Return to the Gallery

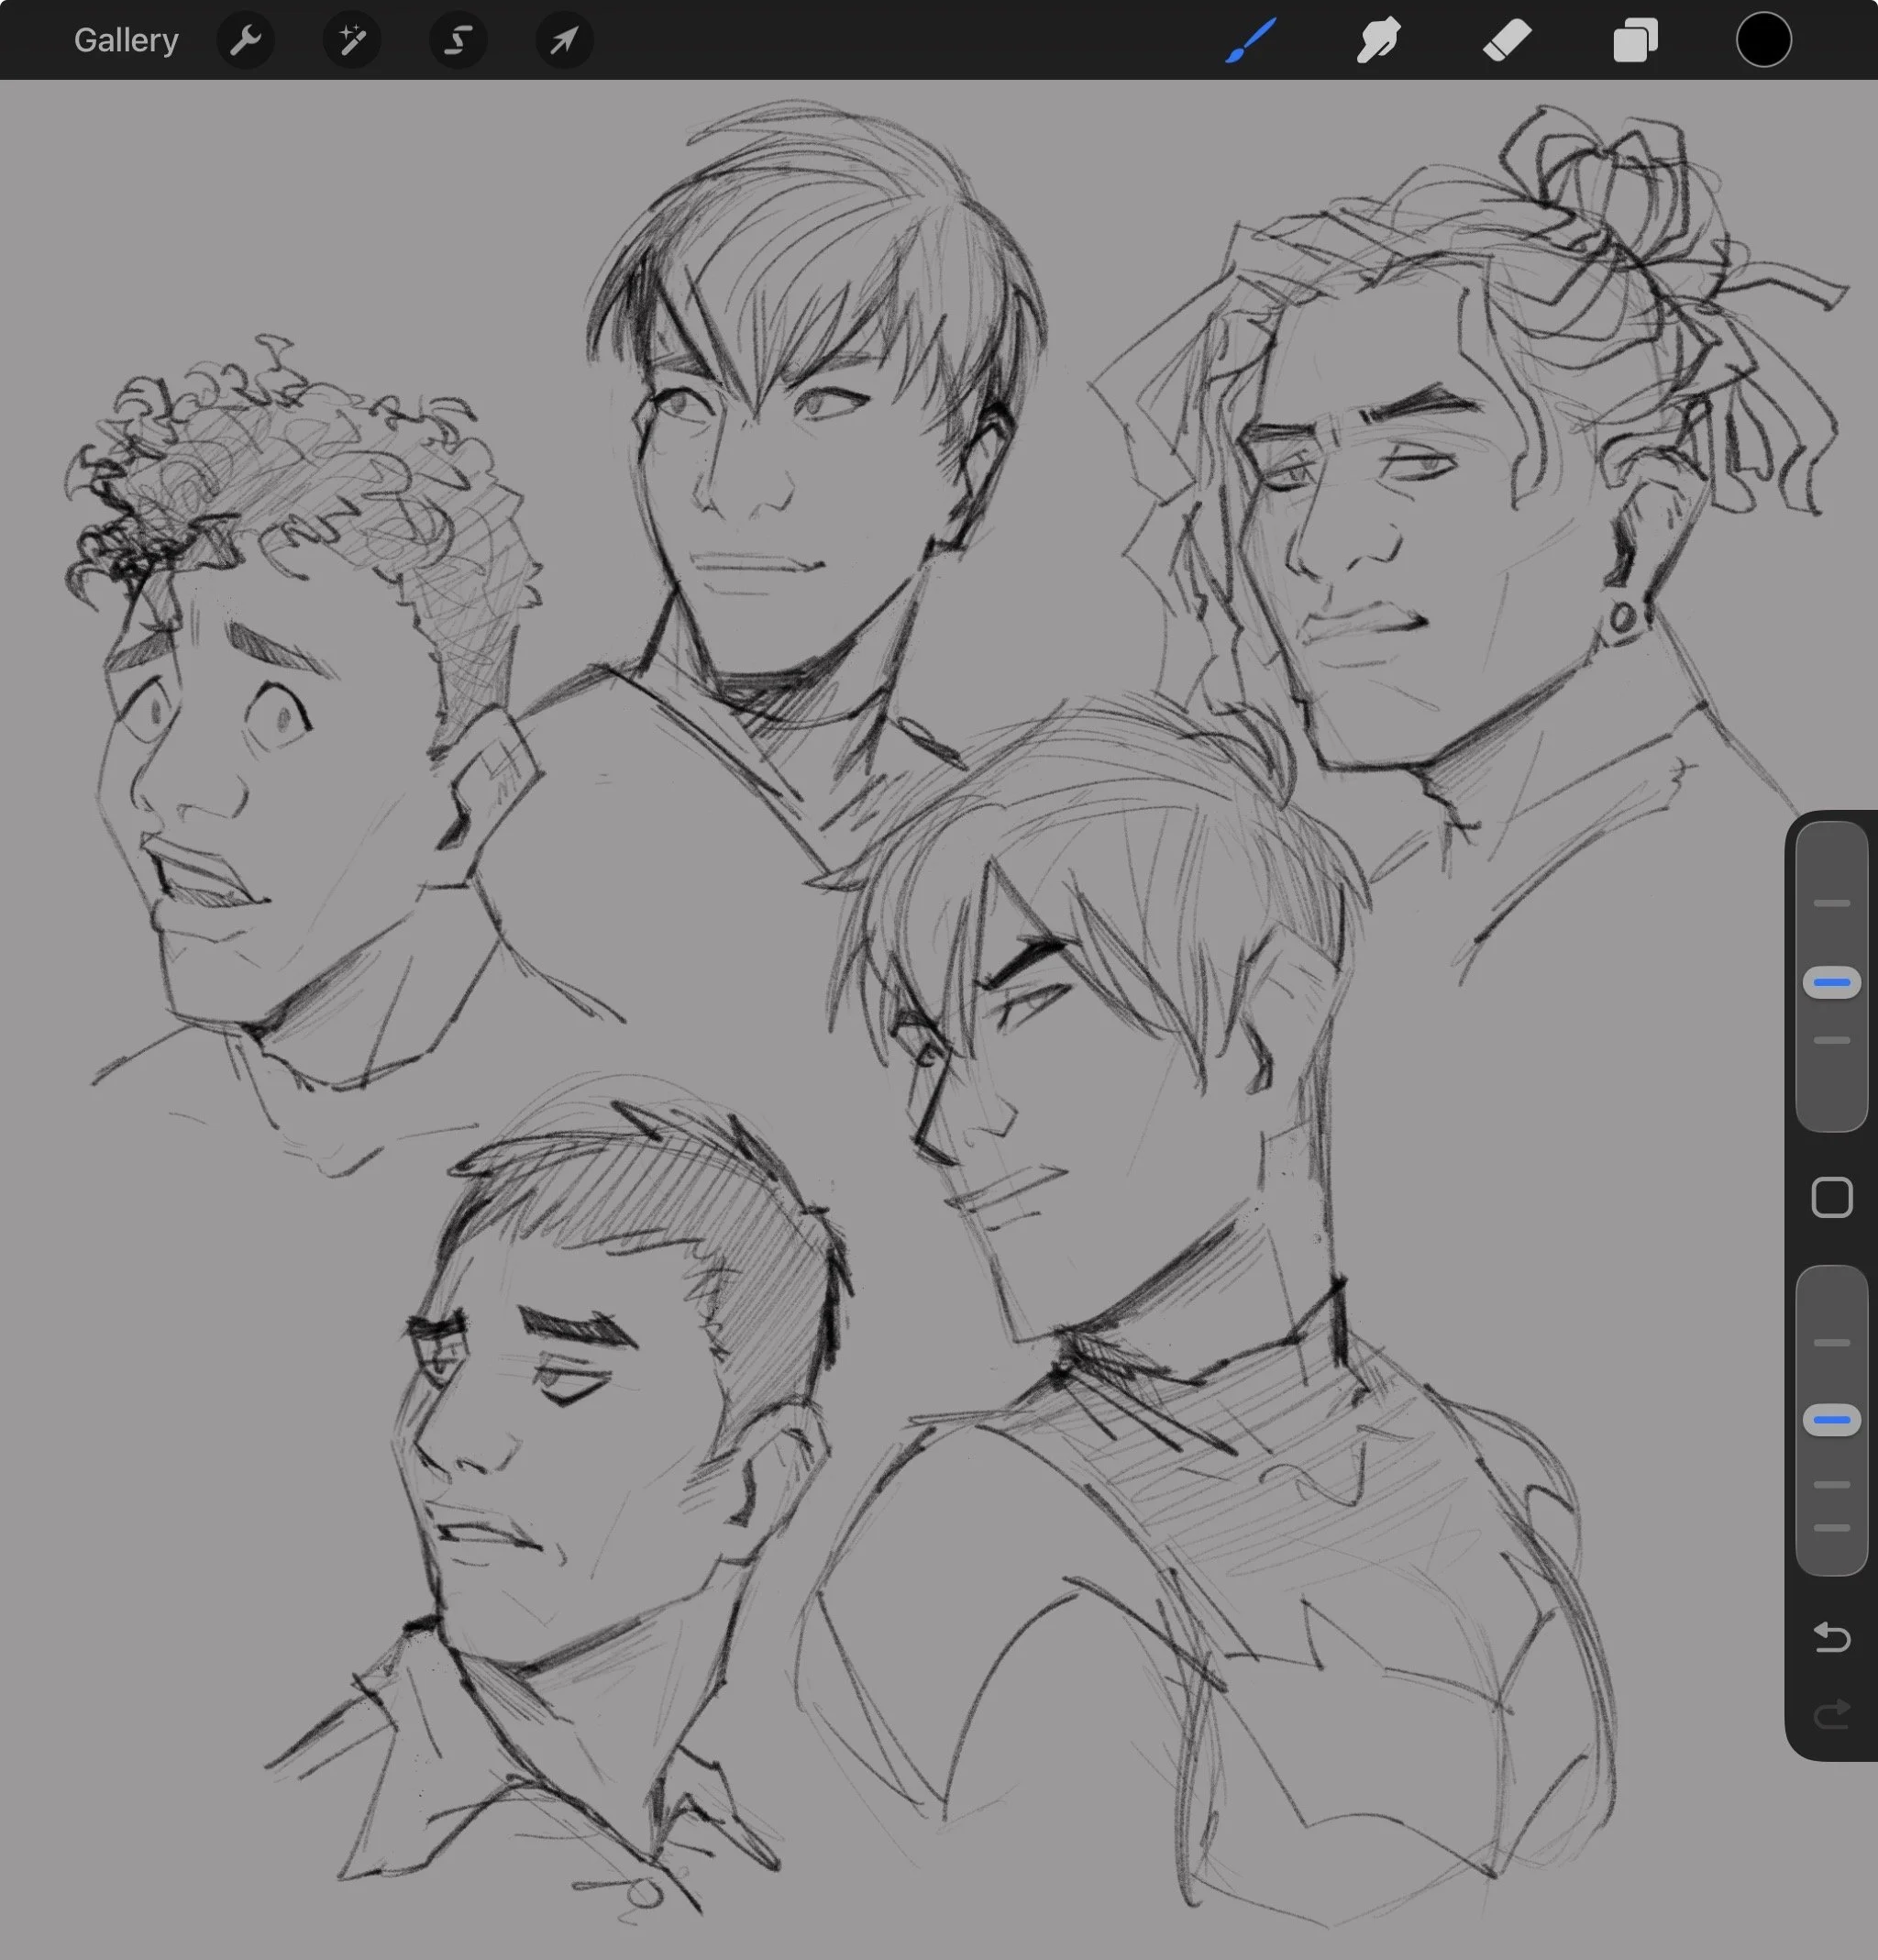pyautogui.click(x=126, y=40)
